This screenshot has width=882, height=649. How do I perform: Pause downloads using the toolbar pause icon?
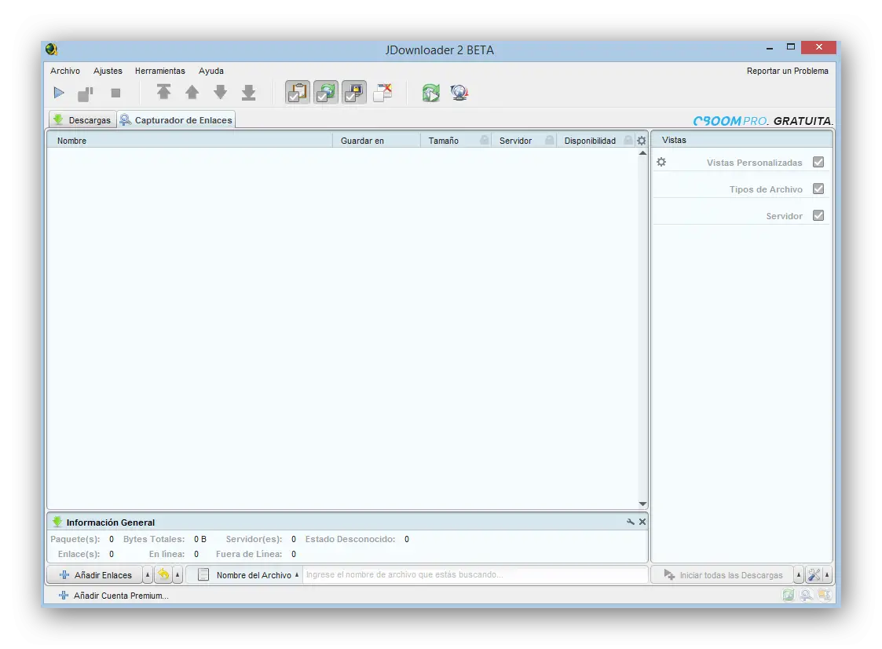tap(86, 93)
